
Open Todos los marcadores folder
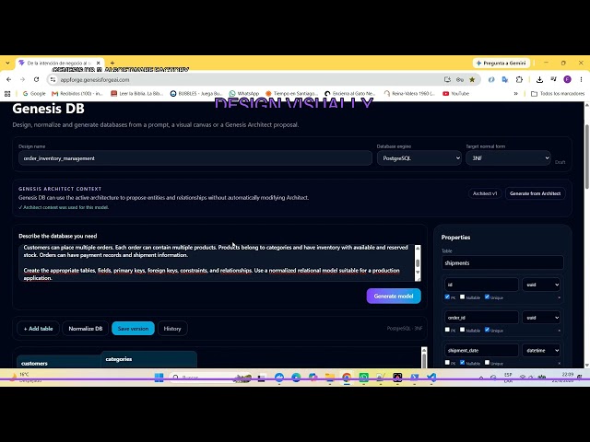(x=557, y=94)
